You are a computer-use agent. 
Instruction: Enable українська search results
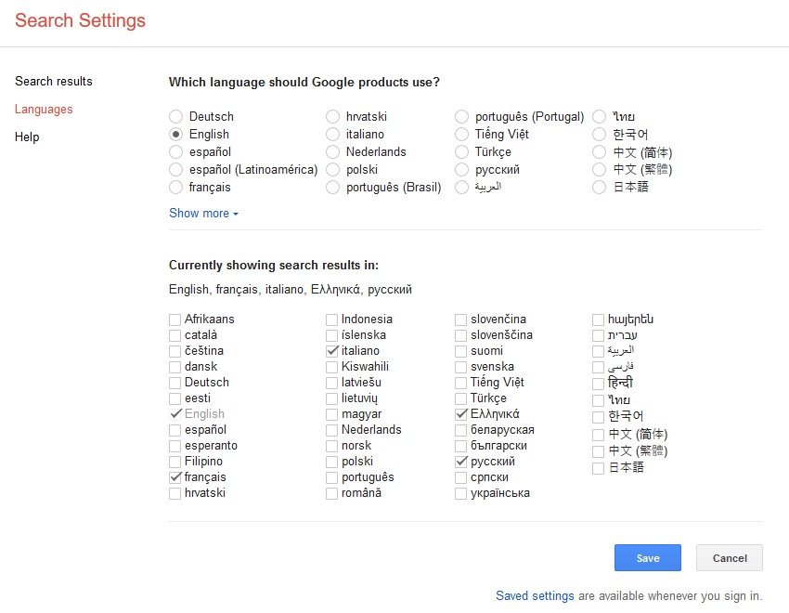click(460, 494)
